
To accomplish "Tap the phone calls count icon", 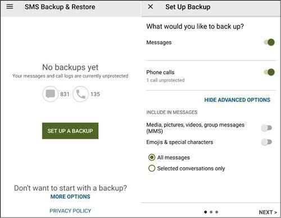I will click(80, 94).
